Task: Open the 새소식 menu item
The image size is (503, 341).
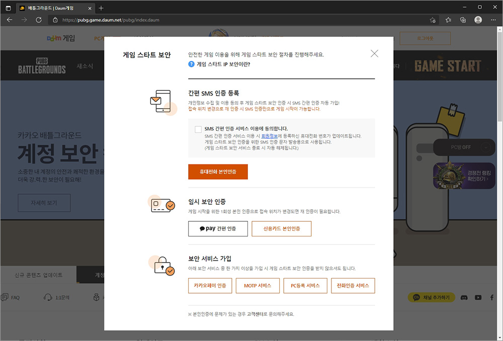Action: tap(85, 66)
